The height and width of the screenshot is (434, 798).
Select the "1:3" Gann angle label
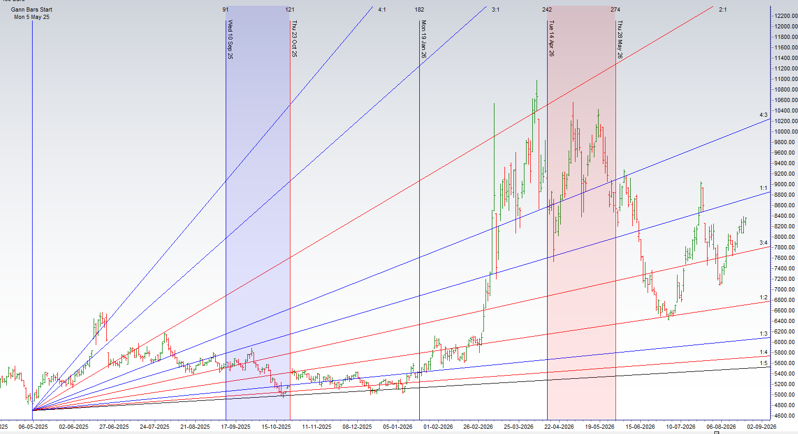click(763, 334)
